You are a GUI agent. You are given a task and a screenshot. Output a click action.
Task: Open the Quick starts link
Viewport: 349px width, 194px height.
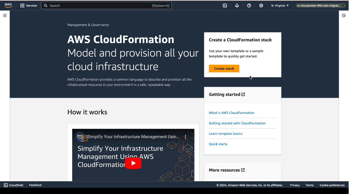pyautogui.click(x=218, y=144)
